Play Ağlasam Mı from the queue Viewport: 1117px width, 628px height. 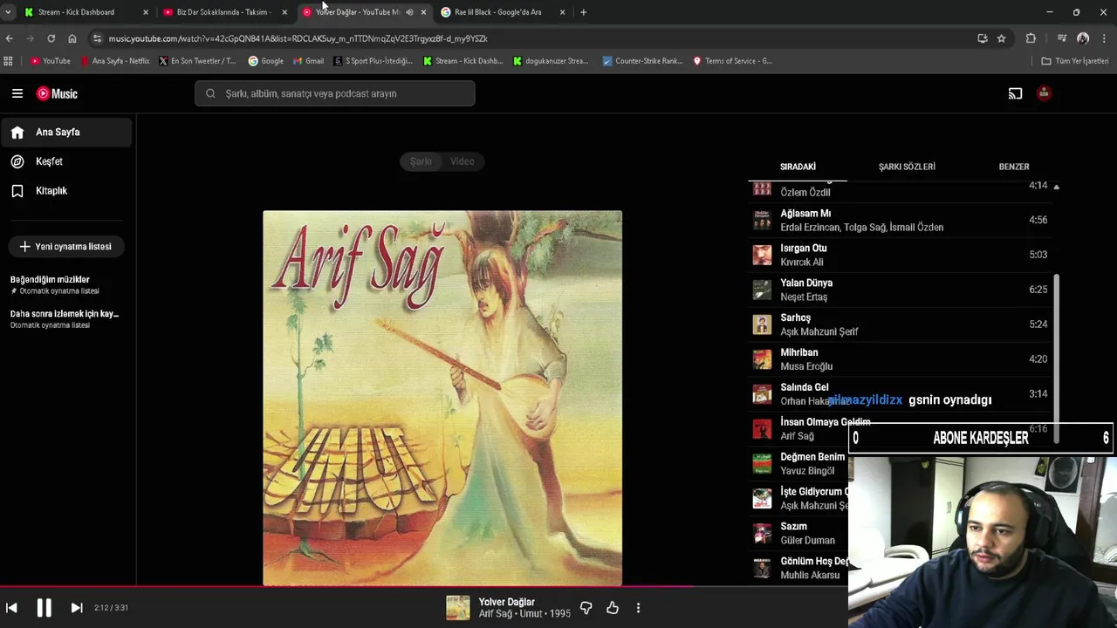point(901,220)
